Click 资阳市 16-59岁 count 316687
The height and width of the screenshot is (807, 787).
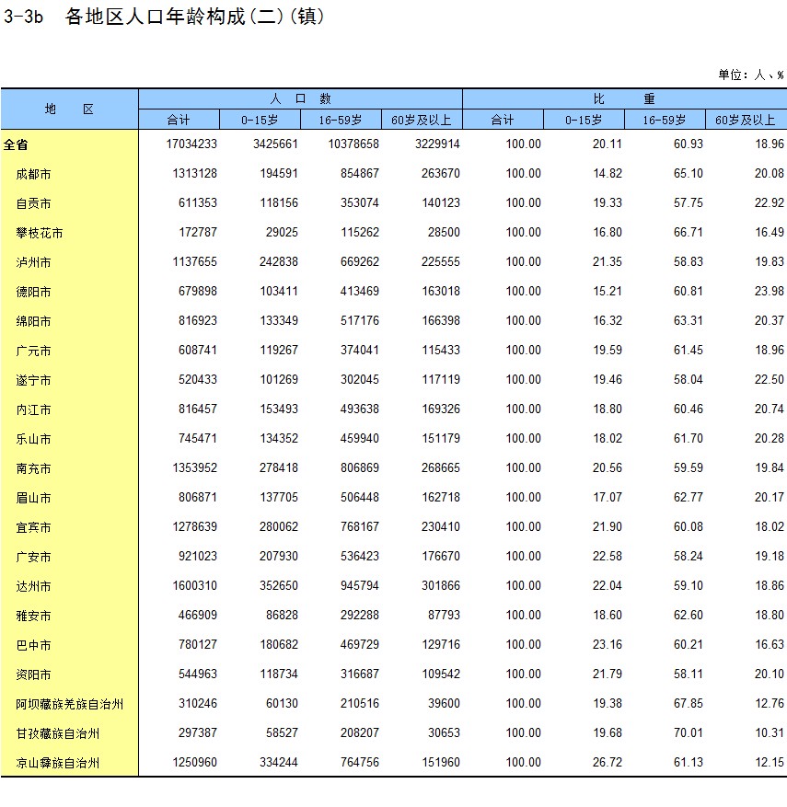(360, 674)
